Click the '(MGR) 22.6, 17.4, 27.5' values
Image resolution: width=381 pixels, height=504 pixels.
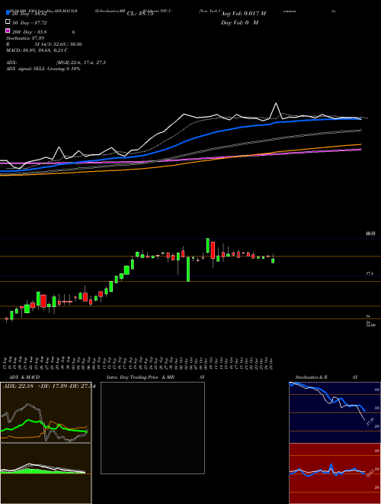81,63
